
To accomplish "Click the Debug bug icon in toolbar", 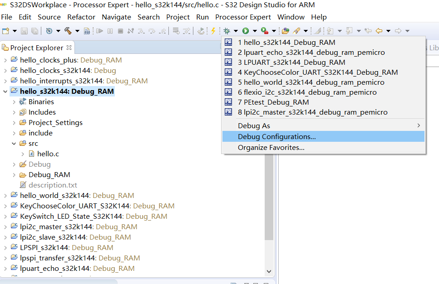I will point(227,31).
